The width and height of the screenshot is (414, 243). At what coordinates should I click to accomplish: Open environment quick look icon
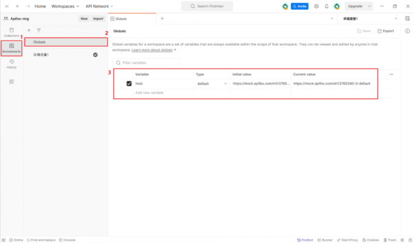click(x=407, y=19)
